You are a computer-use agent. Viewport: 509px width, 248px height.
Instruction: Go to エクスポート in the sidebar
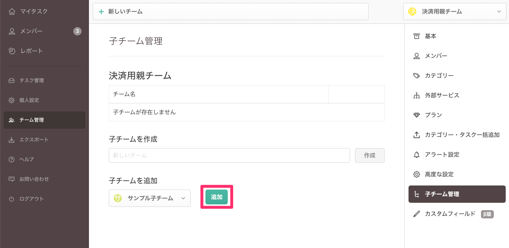coord(34,140)
